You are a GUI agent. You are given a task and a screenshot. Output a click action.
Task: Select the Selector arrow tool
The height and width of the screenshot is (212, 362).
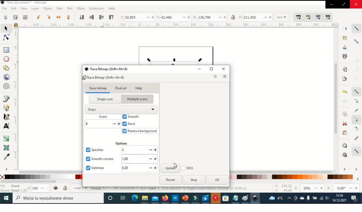click(x=6, y=28)
